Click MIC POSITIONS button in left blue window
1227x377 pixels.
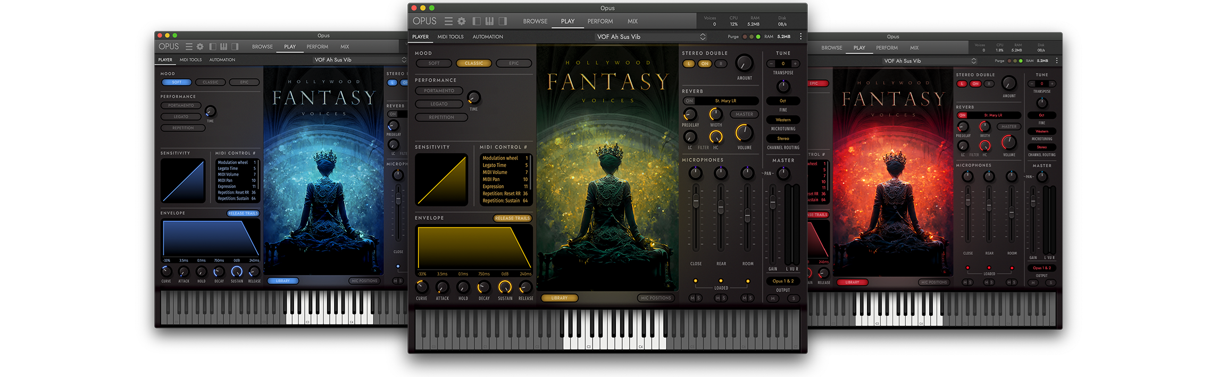[x=364, y=281]
